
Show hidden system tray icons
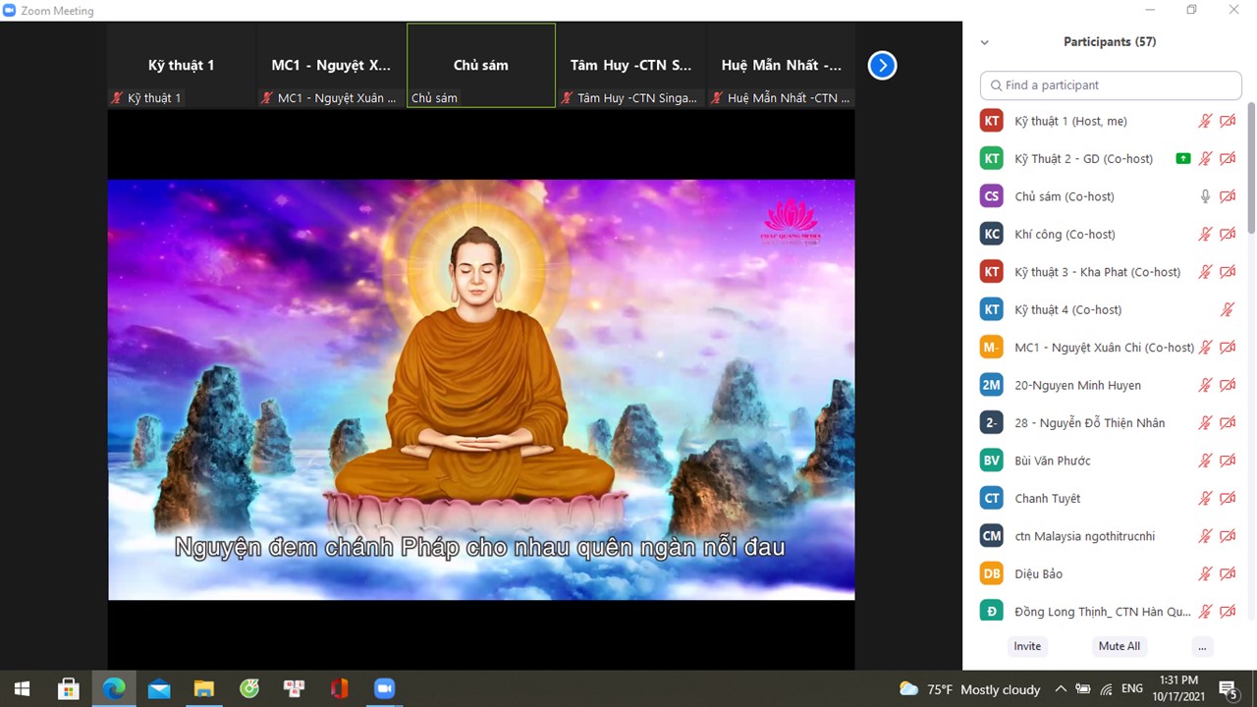pos(1061,688)
